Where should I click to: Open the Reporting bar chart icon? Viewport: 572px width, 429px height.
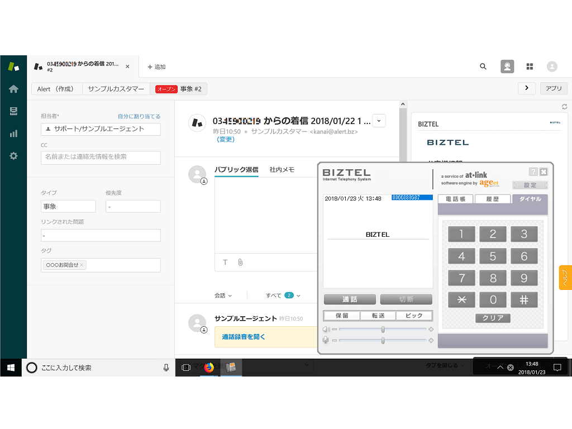tap(13, 134)
